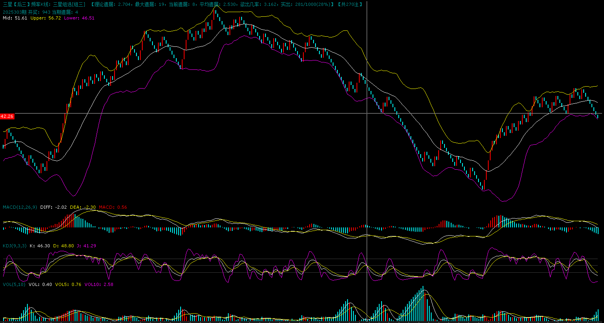Viewport: 604px width, 323px height.
Task: Select the KDJ(9,3,3) indicator label
Action: 14,246
